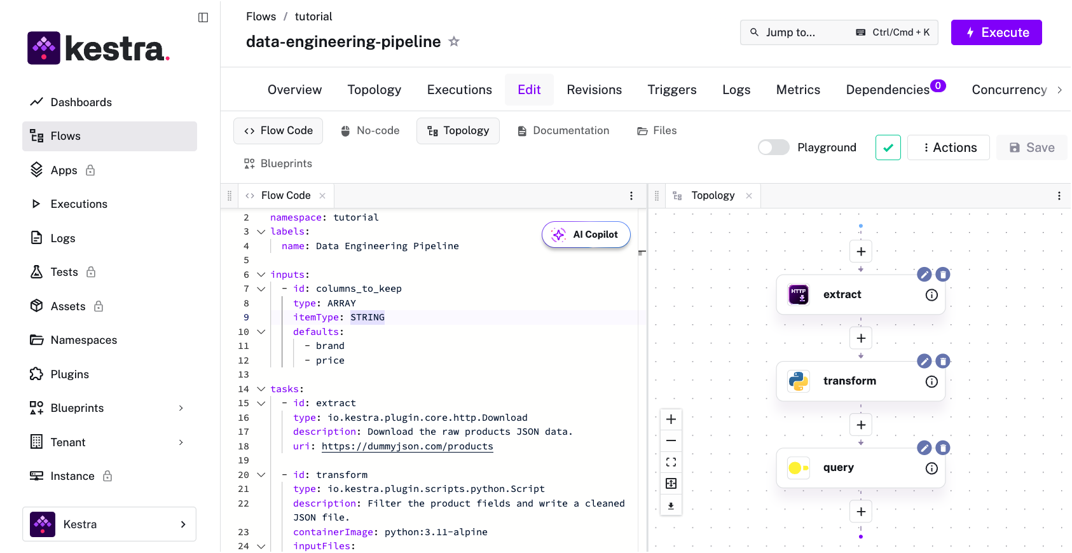This screenshot has height=553, width=1072.
Task: Collapse the columns_to_keep input block
Action: point(261,289)
